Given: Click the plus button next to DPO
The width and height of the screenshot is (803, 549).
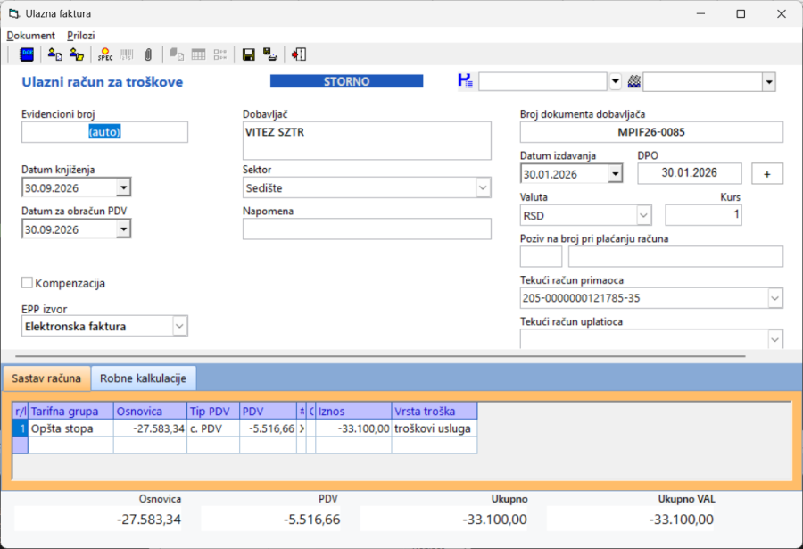Looking at the screenshot, I should 767,174.
